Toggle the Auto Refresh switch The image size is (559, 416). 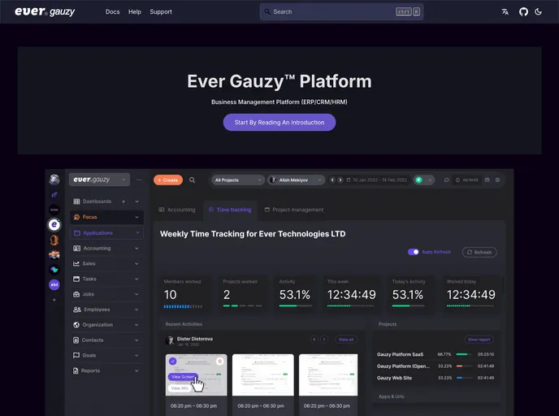[x=414, y=252]
